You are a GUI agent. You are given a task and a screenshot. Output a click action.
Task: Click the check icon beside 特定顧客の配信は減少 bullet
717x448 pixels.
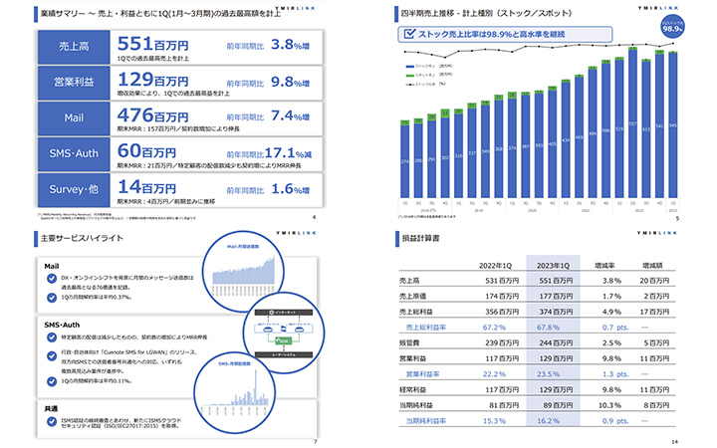[x=52, y=337]
